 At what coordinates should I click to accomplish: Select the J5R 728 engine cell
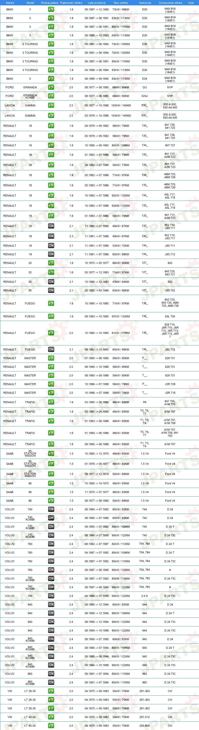point(170,384)
